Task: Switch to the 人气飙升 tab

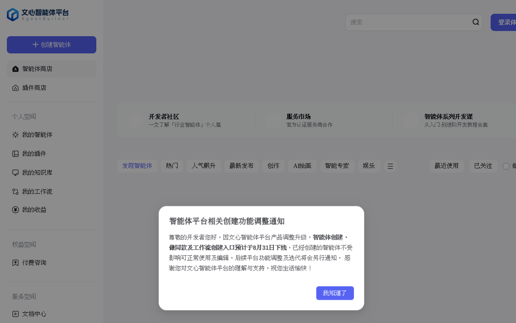Action: coord(204,166)
